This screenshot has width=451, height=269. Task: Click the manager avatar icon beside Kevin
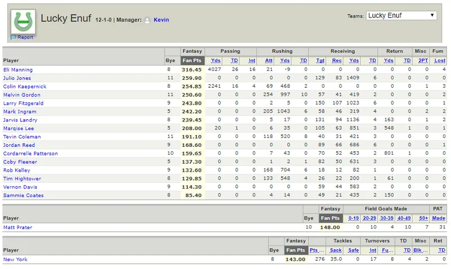pyautogui.click(x=147, y=20)
